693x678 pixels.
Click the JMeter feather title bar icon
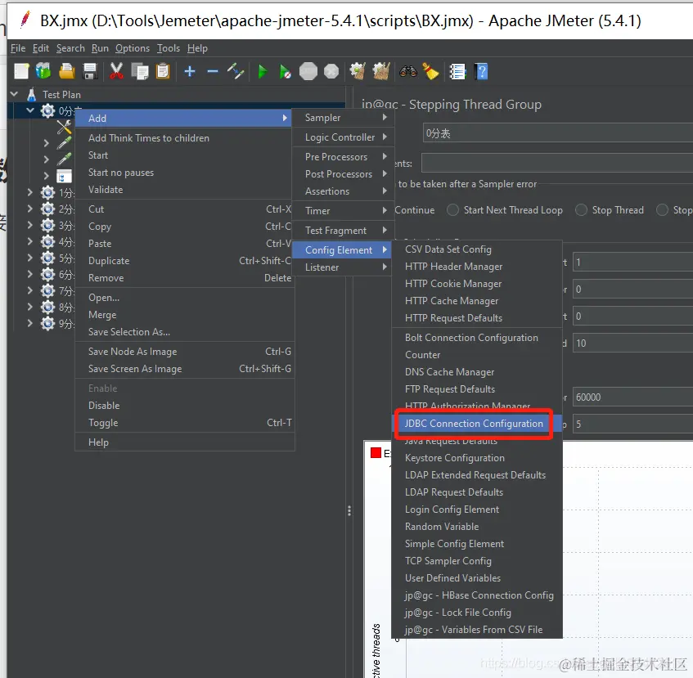[25, 20]
